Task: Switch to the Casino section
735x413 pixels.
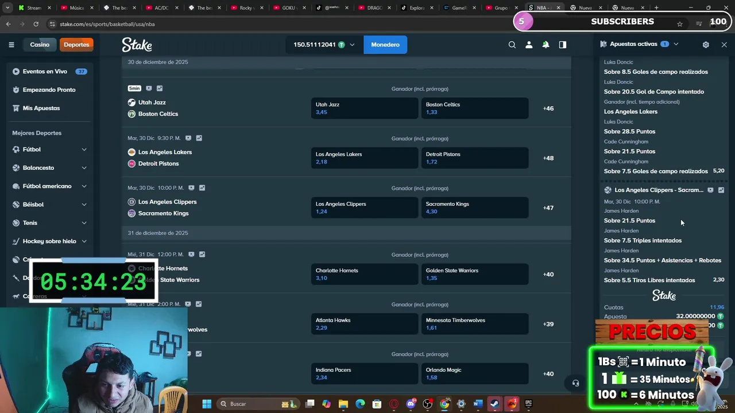Action: (x=40, y=45)
